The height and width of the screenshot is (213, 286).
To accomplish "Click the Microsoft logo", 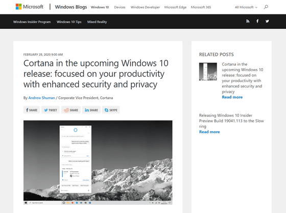I will (30, 7).
